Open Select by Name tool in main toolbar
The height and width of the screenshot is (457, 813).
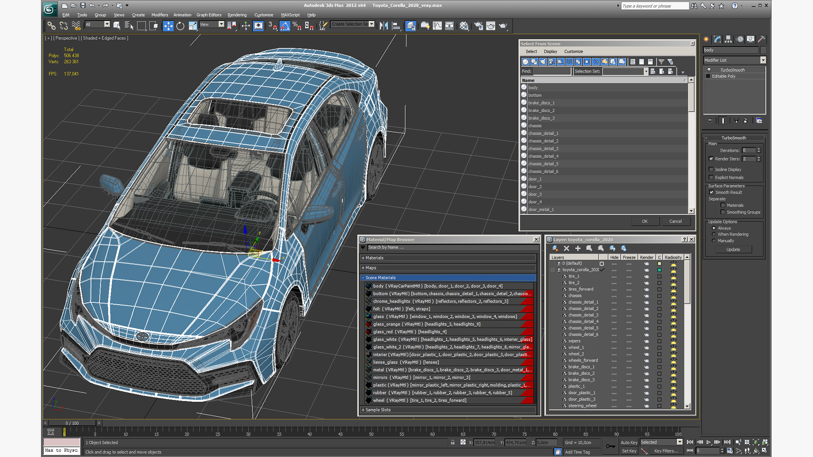[x=129, y=26]
